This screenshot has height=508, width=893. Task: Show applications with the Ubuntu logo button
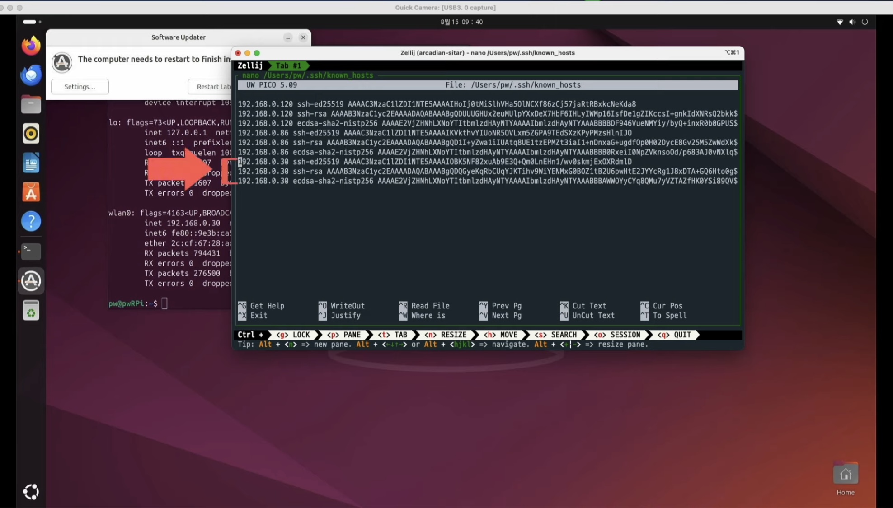[x=31, y=492]
